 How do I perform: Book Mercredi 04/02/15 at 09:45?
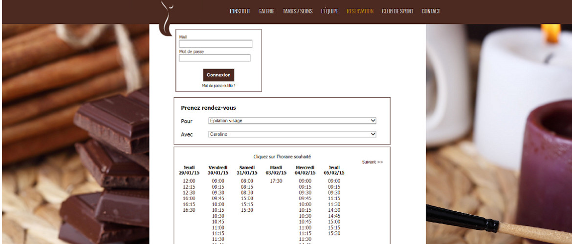[306, 199]
